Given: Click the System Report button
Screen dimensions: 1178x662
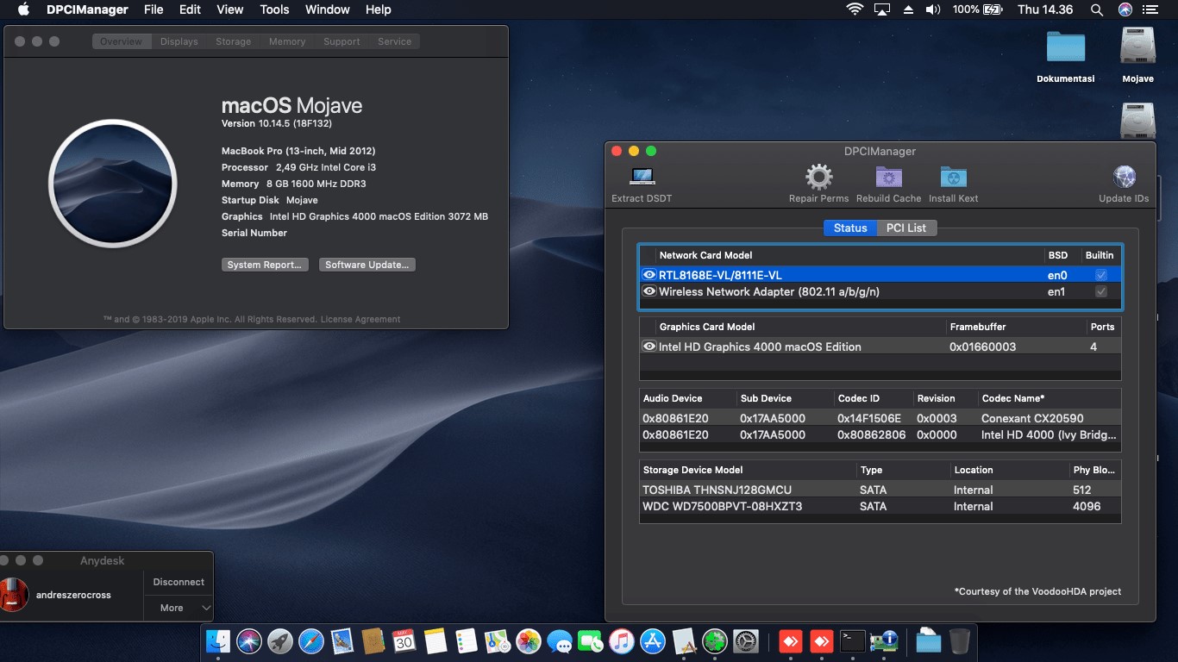Looking at the screenshot, I should pyautogui.click(x=265, y=264).
